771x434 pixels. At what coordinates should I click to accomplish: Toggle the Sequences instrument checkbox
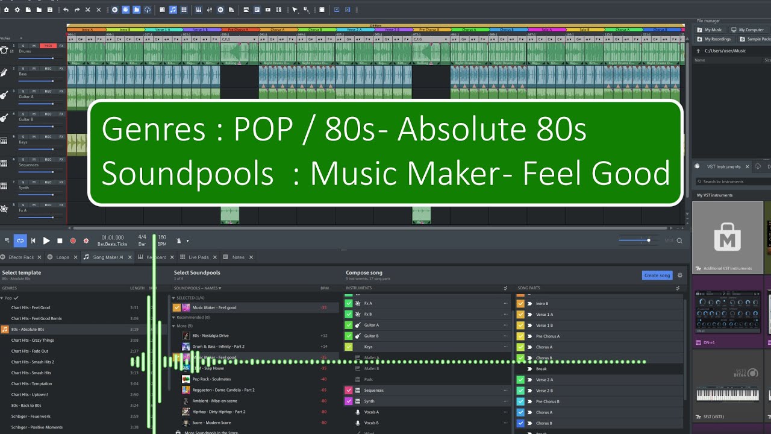348,390
